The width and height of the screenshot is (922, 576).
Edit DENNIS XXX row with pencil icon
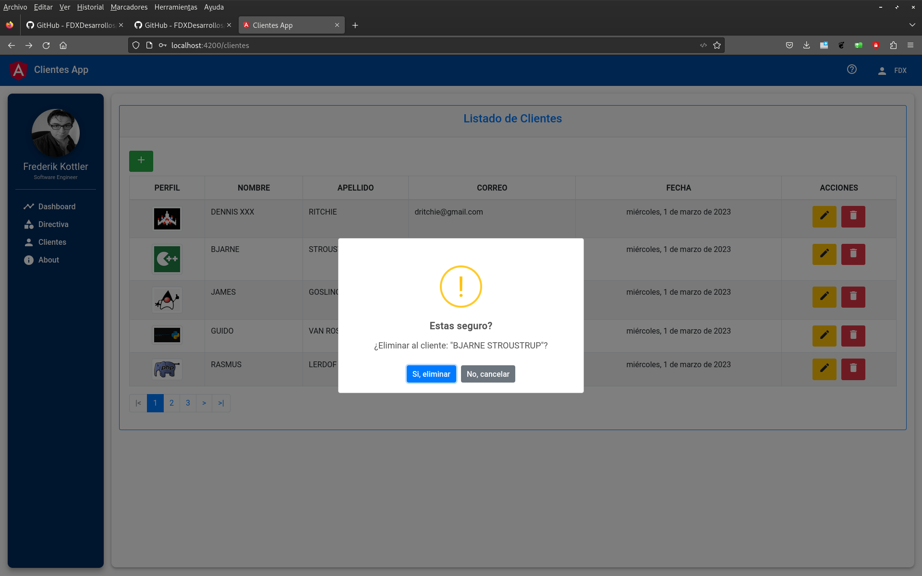click(x=824, y=216)
